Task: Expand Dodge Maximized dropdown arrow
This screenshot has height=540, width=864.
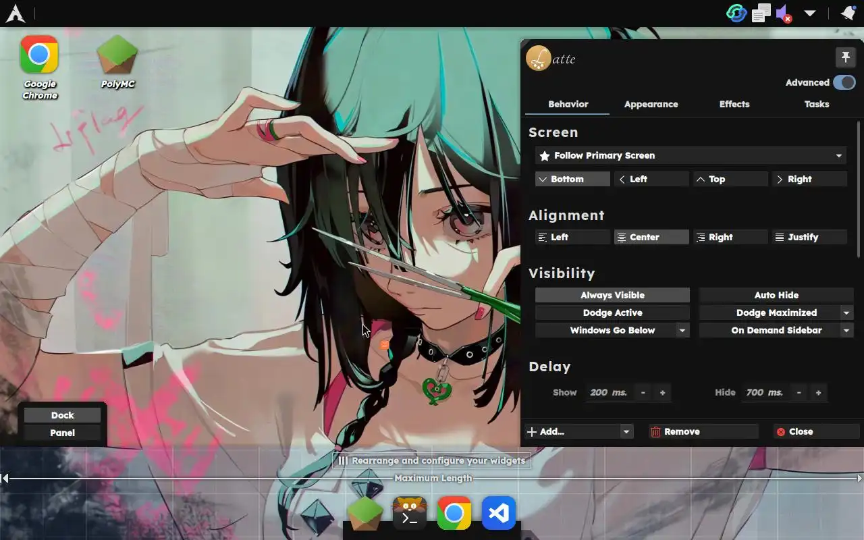Action: coord(846,313)
